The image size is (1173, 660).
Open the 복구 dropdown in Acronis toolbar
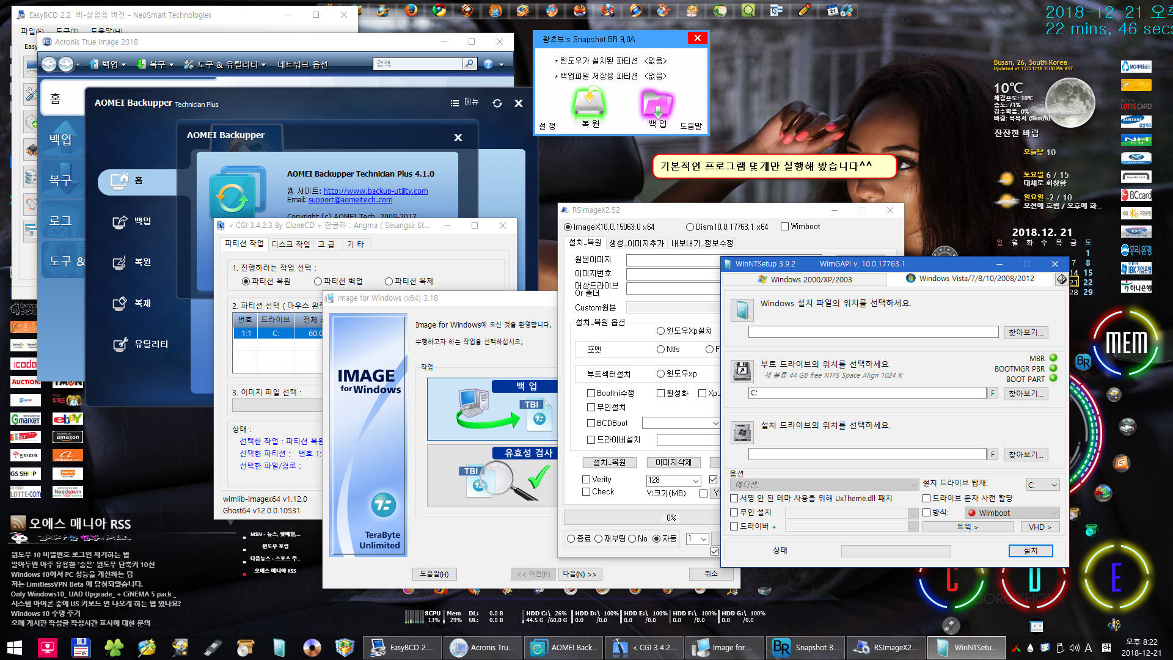click(x=155, y=64)
